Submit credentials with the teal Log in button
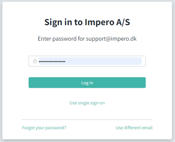Viewport: 175px width, 142px height. pos(87,82)
